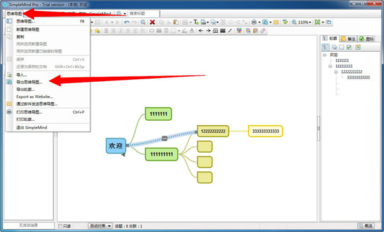Collapse the 12222222222 node in outline tree
Viewport: 384px width, 232px height.
(336, 72)
